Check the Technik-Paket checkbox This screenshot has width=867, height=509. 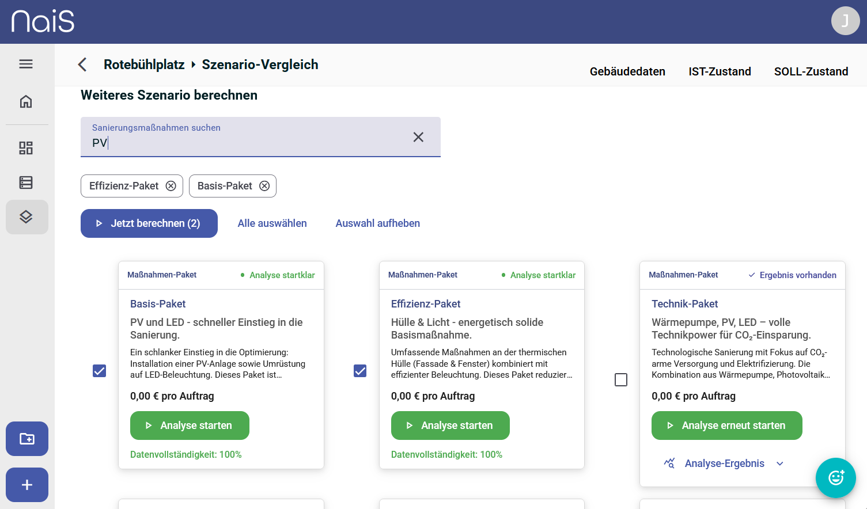(x=621, y=380)
